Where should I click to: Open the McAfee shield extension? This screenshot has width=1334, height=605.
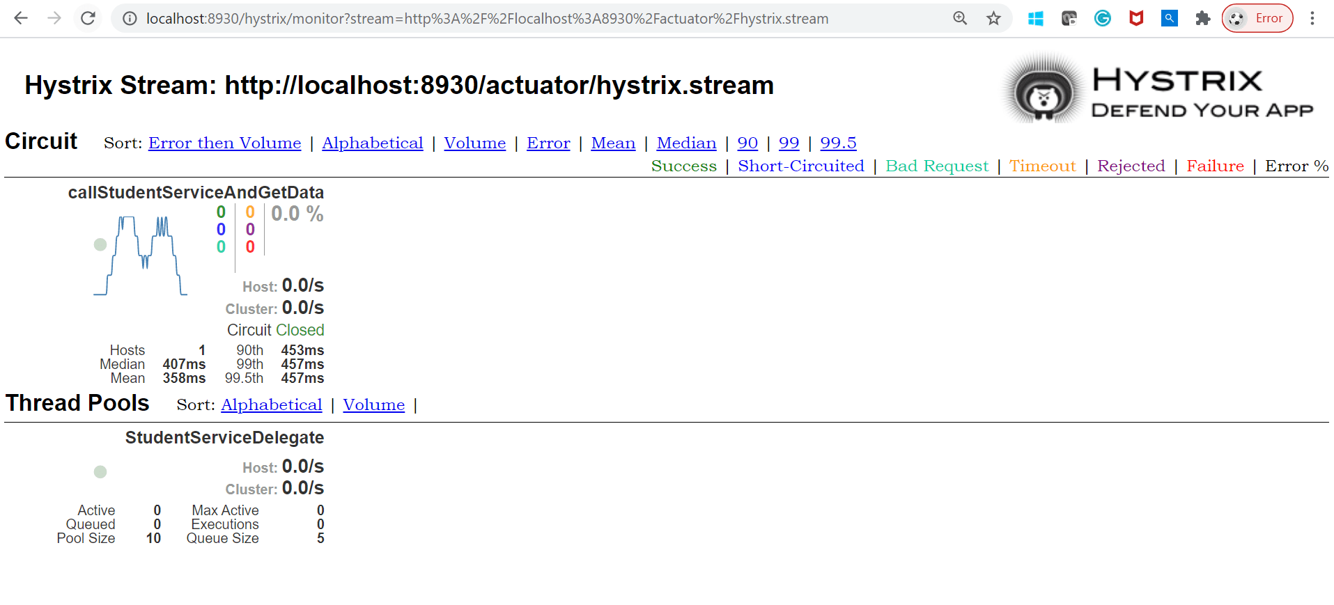[x=1136, y=19]
